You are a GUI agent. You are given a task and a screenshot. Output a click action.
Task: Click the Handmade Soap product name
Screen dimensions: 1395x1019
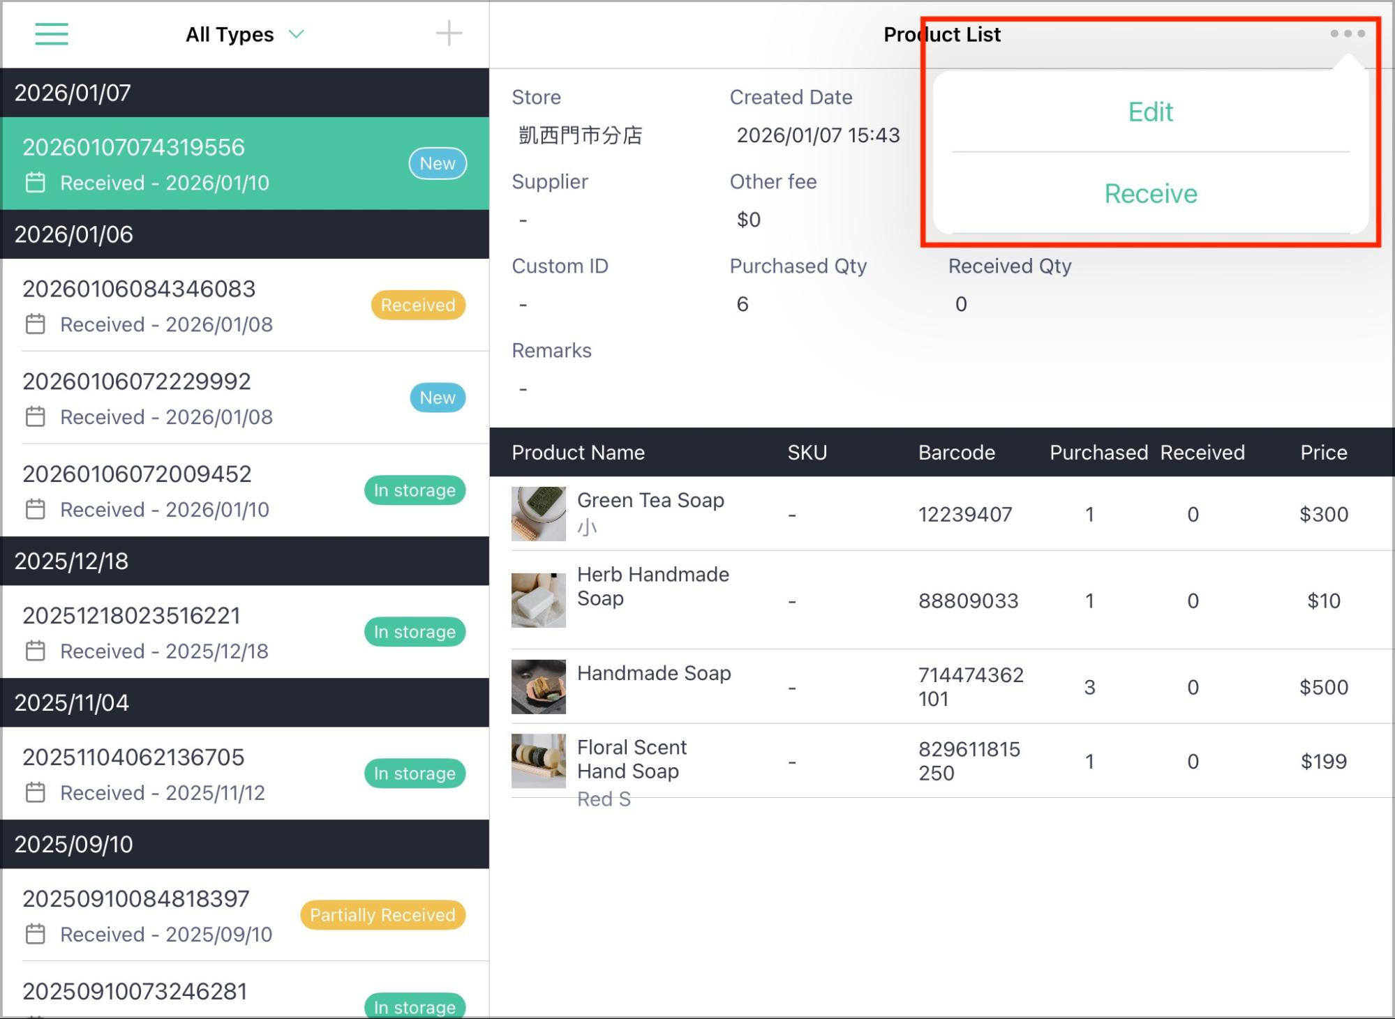click(x=654, y=673)
